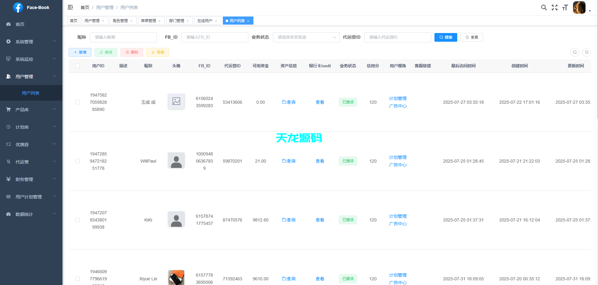Toggle fullscreen mode via the expand icon

[x=555, y=7]
